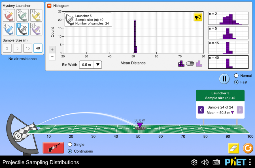
Task: Select the n = 2 histogram thumbnail
Action: [228, 18]
